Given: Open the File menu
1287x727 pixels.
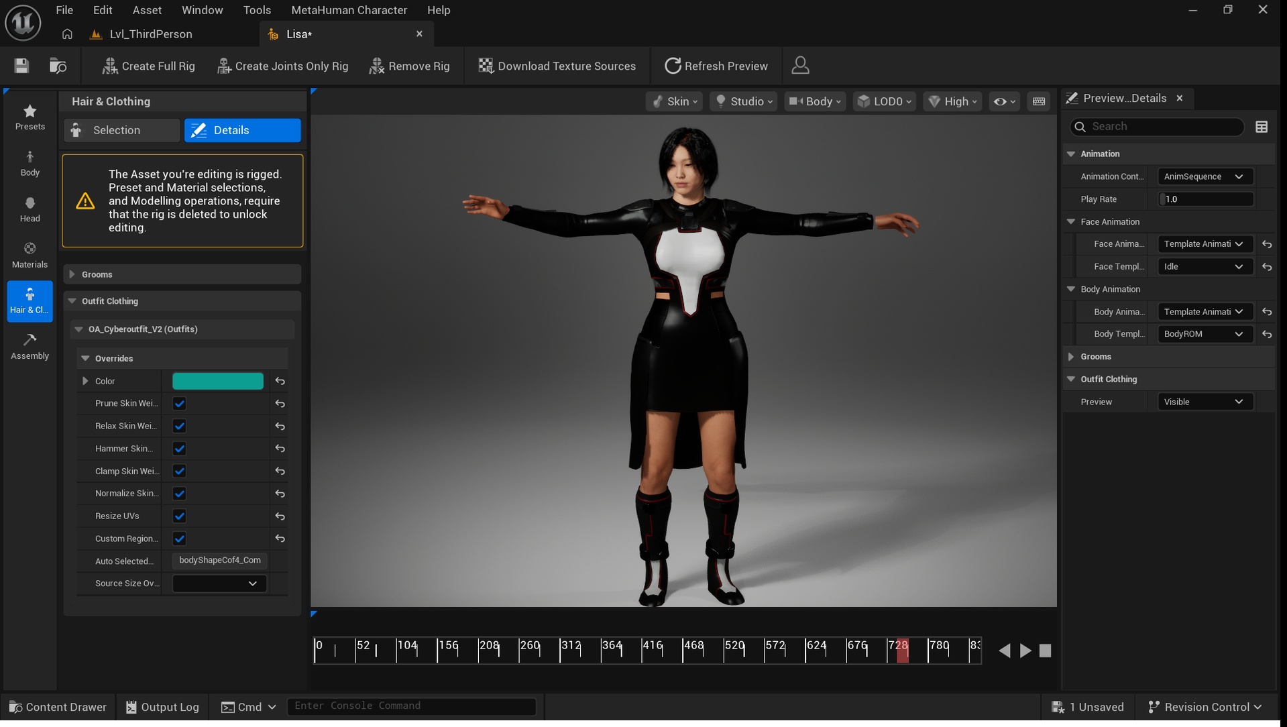Looking at the screenshot, I should pyautogui.click(x=64, y=10).
